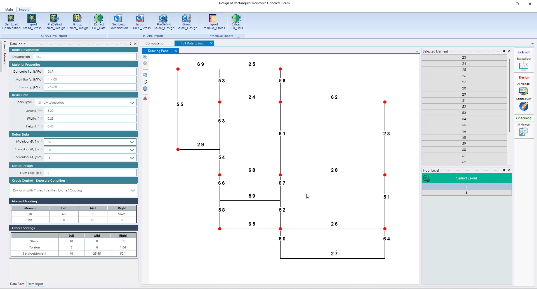537x289 pixels.
Task: Switch to Main ribbon tab
Action: click(x=9, y=10)
